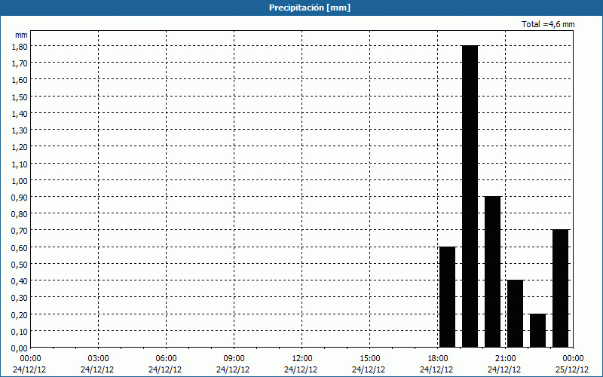Click the y-axis value '1,50'

(x=20, y=97)
